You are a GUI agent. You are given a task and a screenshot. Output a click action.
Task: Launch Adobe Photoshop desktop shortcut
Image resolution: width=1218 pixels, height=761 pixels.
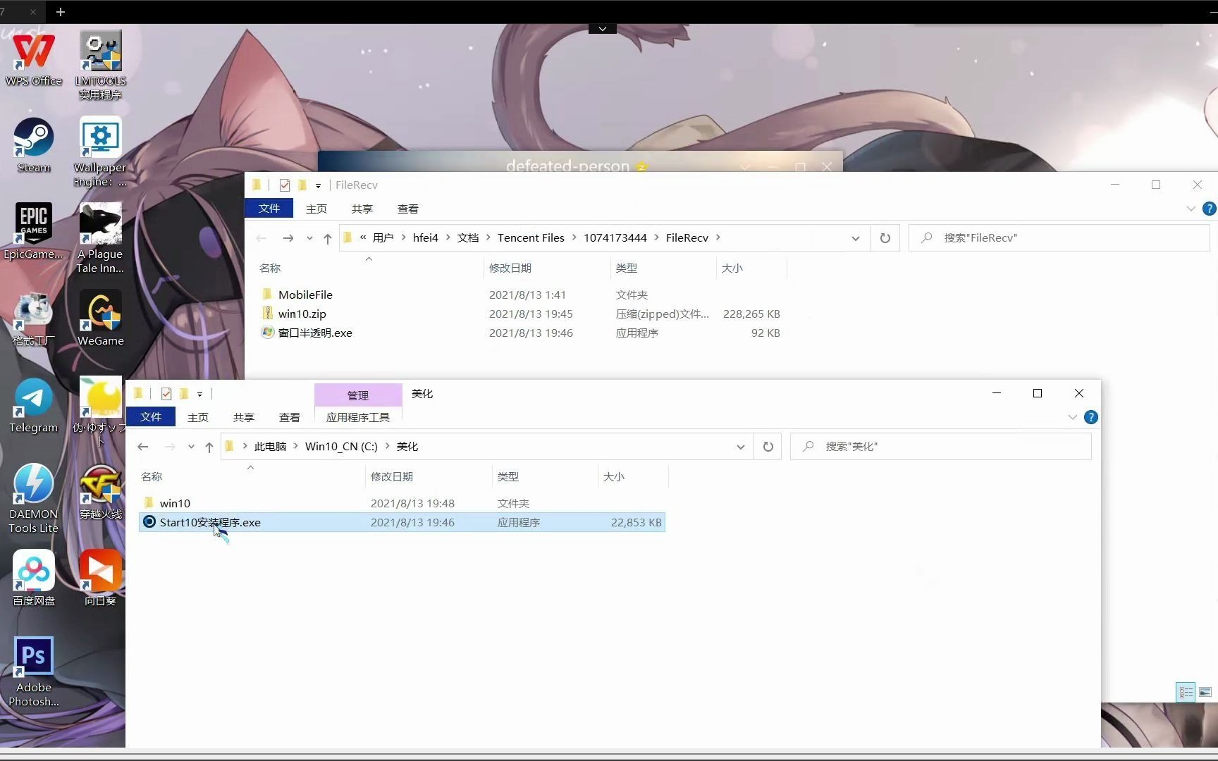click(33, 672)
